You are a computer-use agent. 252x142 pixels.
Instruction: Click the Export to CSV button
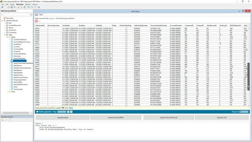[222, 118]
